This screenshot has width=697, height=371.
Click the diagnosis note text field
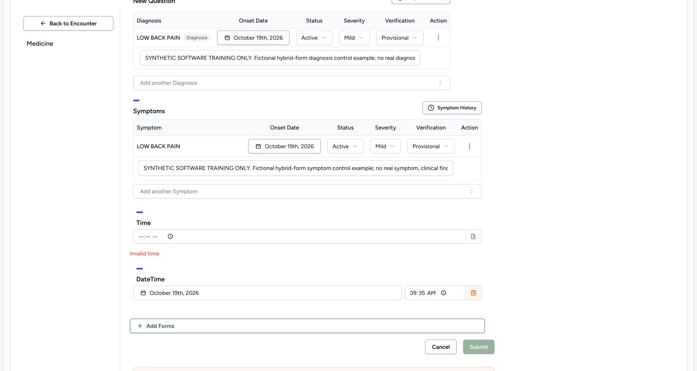280,58
